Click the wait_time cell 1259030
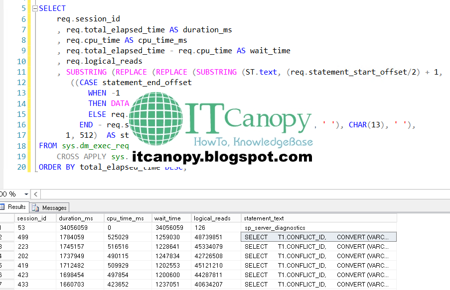This screenshot has width=450, height=290. coord(171,237)
